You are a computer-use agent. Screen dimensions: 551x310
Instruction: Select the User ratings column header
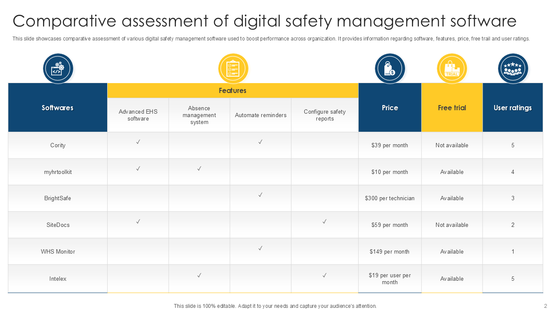coord(513,108)
